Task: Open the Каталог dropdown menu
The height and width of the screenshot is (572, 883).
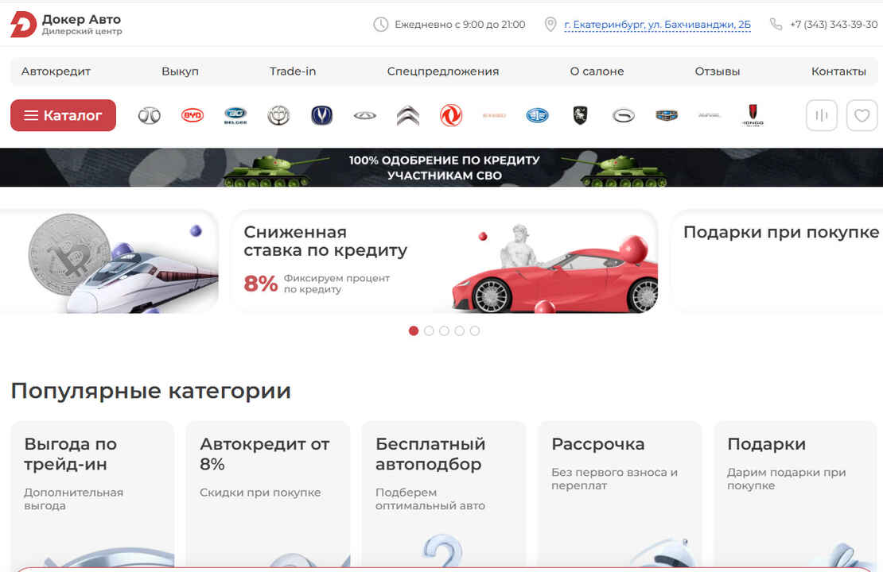Action: coord(63,115)
